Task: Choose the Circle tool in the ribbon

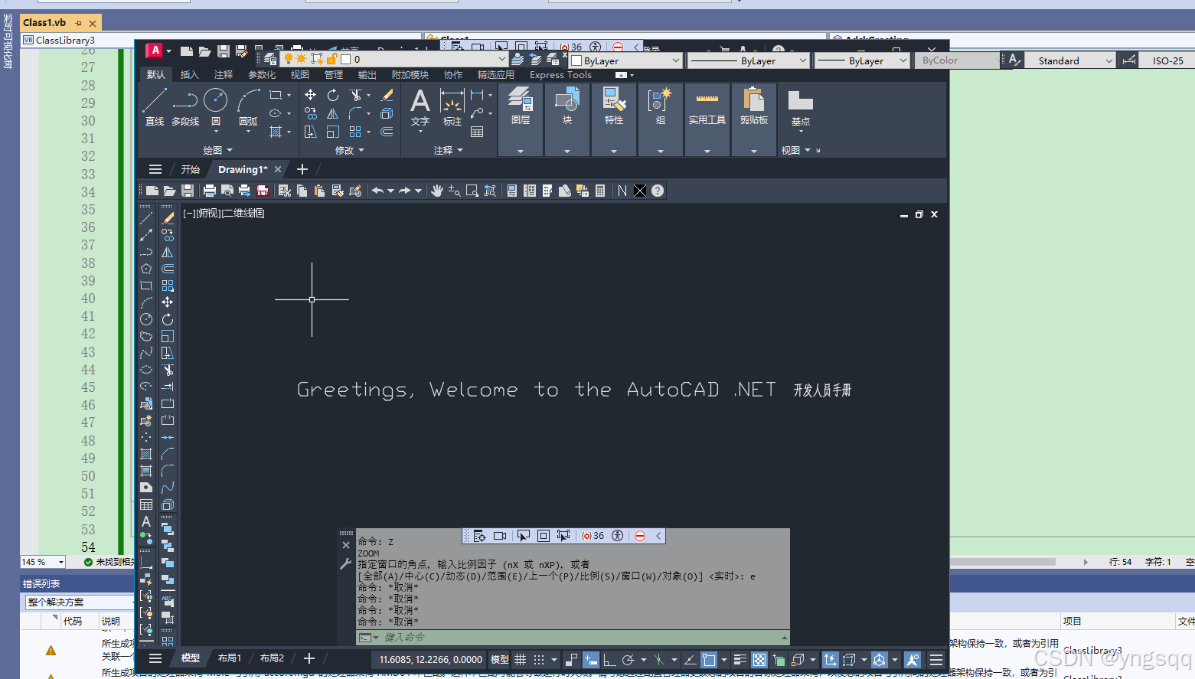Action: point(216,106)
